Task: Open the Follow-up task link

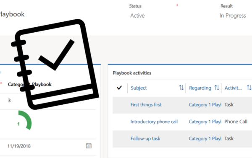Action: pyautogui.click(x=145, y=139)
